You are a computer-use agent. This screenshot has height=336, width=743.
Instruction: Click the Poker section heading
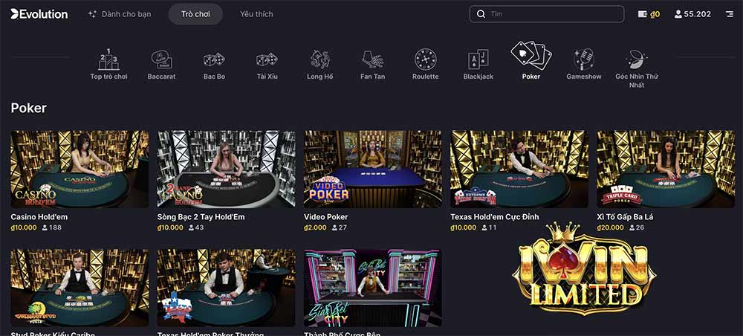[x=28, y=108]
